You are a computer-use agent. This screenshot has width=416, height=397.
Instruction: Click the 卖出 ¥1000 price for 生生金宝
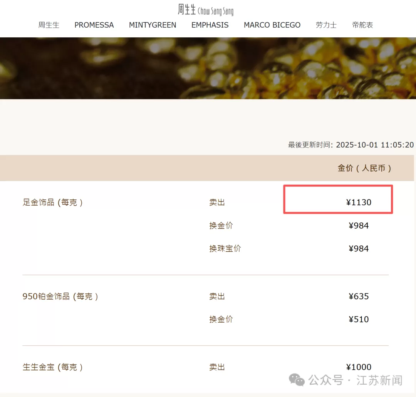359,367
